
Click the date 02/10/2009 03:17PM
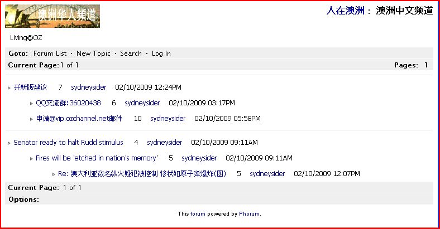pyautogui.click(x=202, y=103)
